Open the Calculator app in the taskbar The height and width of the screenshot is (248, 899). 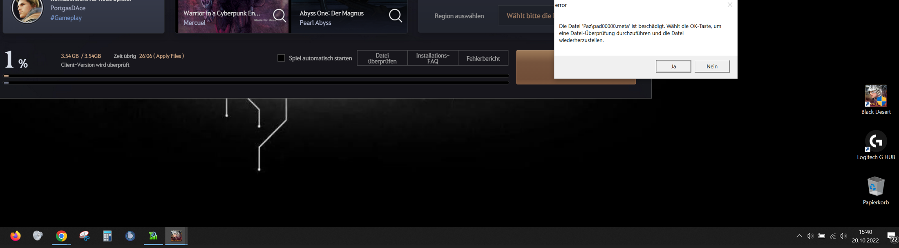(107, 236)
